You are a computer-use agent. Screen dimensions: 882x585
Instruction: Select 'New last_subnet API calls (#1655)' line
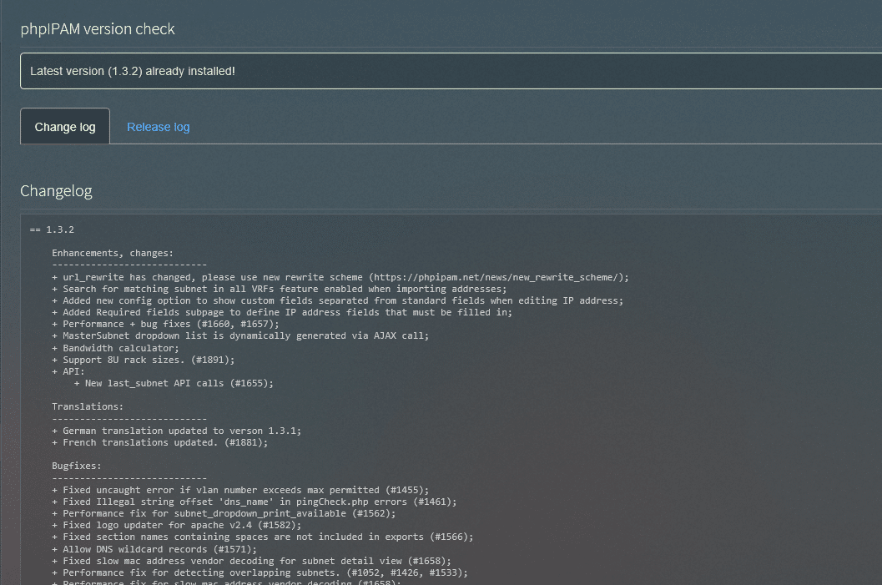(174, 384)
